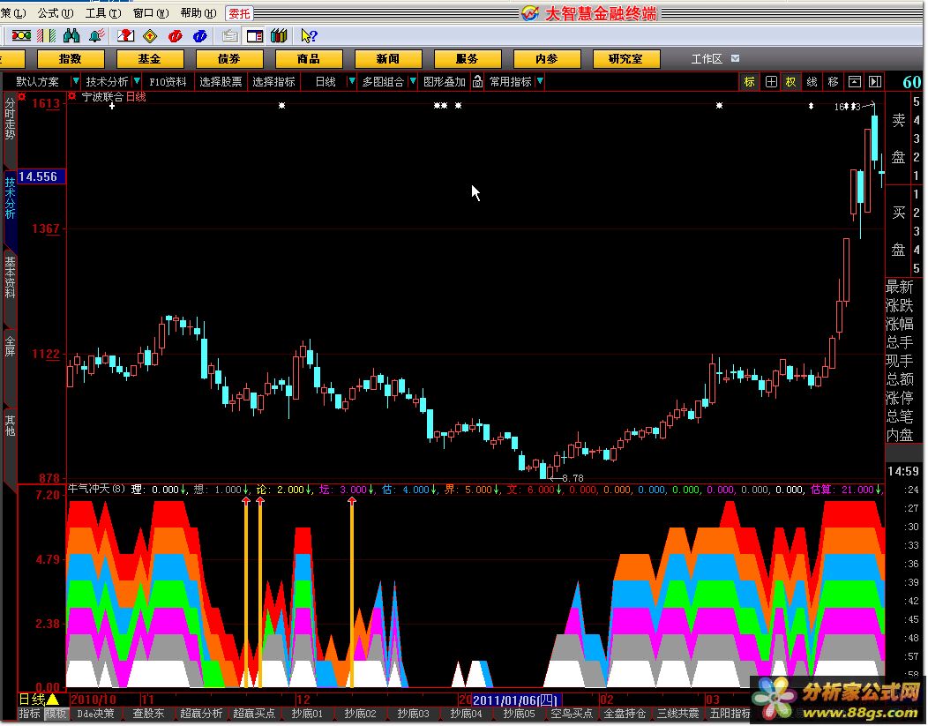
Task: Click the striped bars toolbar icon
Action: [x=47, y=36]
